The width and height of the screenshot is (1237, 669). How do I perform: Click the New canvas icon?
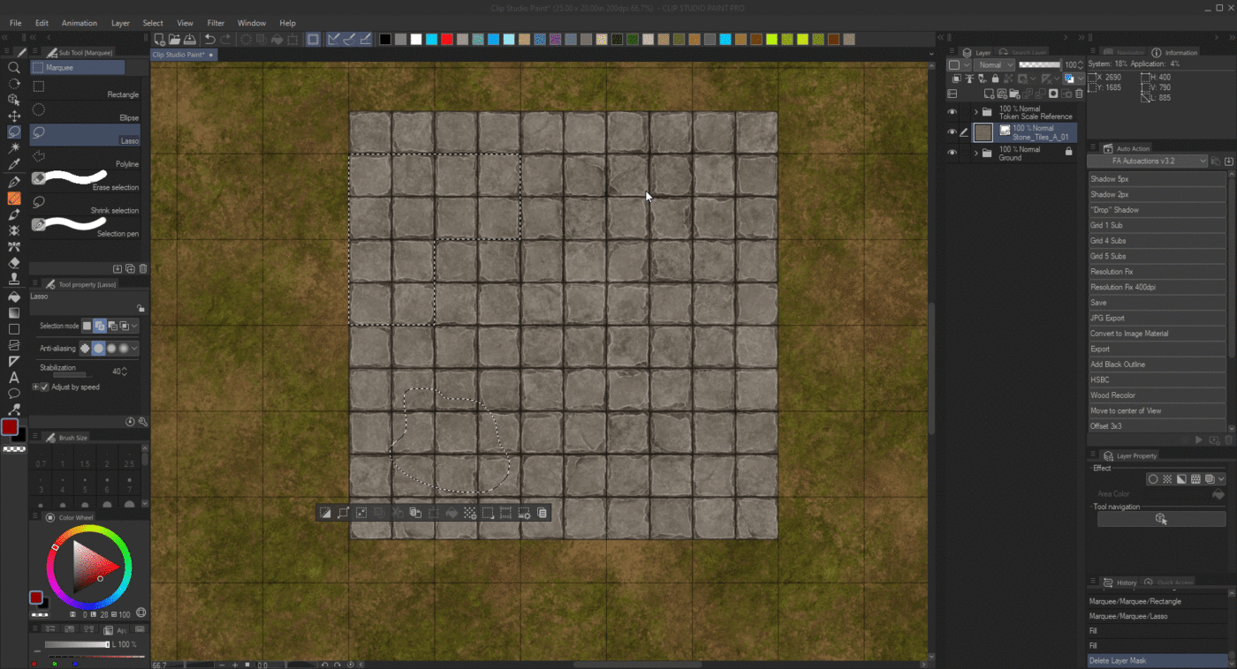tap(159, 39)
